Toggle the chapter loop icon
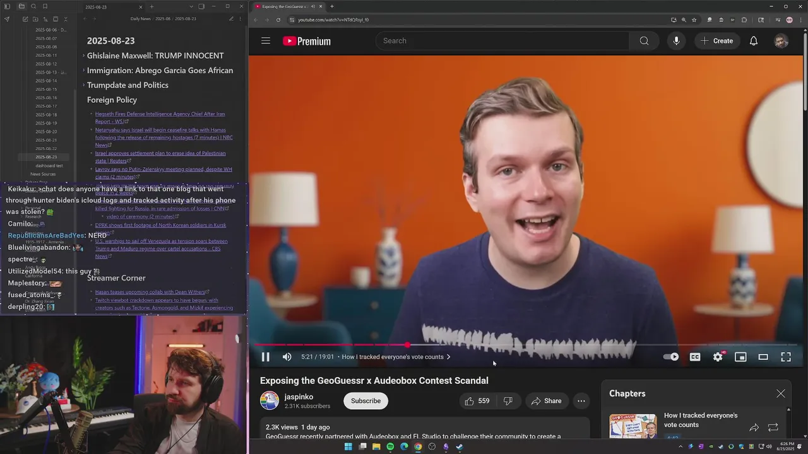The image size is (808, 454). [x=773, y=428]
